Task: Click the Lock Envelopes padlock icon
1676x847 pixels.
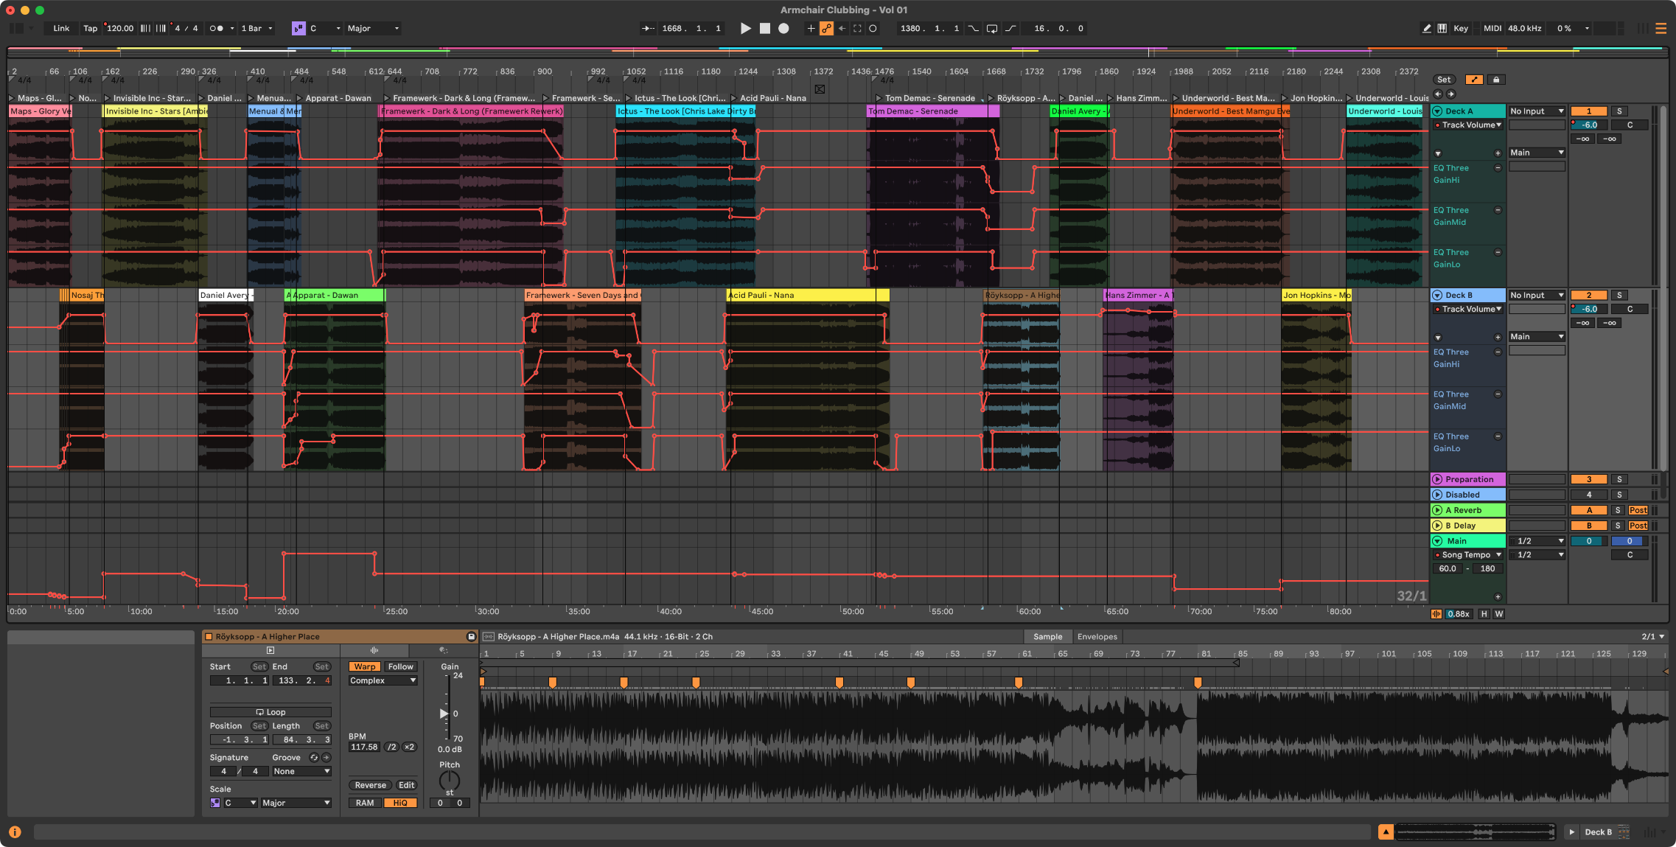Action: click(x=1495, y=80)
